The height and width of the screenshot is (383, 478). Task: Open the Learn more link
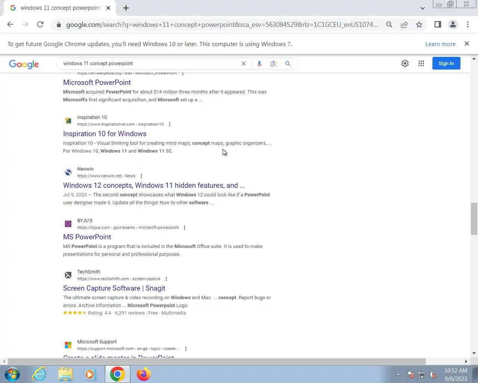click(x=440, y=44)
